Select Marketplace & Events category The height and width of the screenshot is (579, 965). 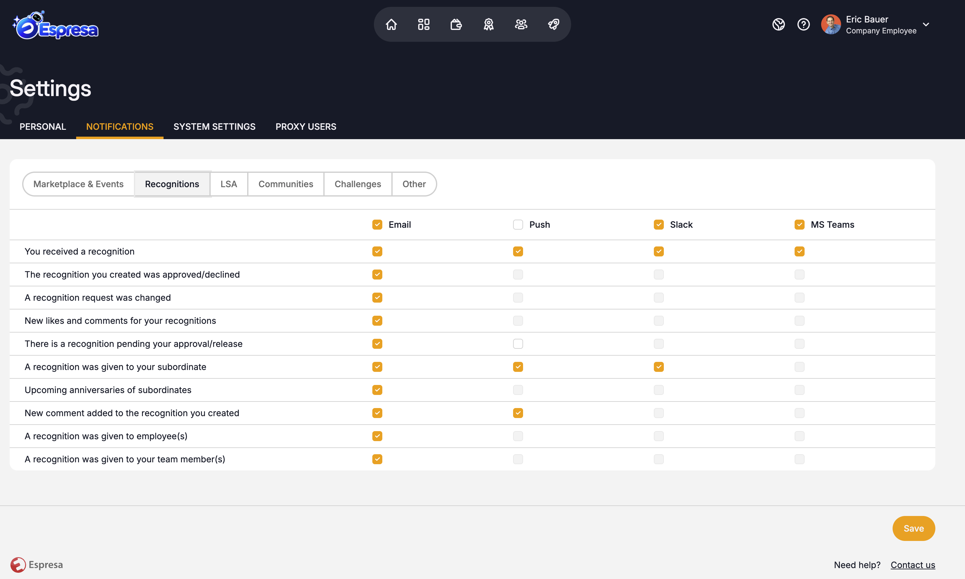(78, 184)
